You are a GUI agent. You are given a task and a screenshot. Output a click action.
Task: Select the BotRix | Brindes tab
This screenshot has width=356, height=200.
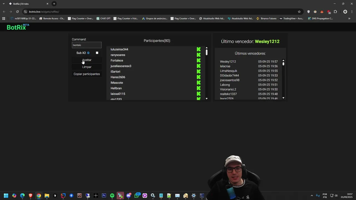[x=29, y=4]
